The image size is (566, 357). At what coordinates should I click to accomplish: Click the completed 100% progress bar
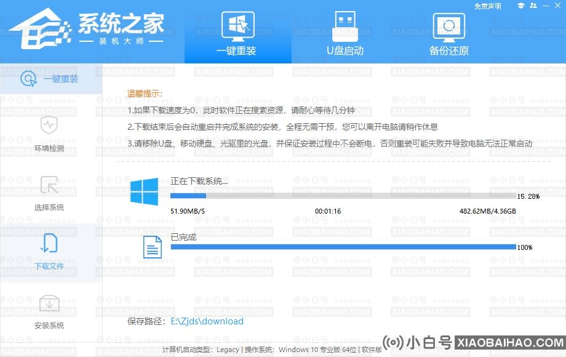click(343, 247)
